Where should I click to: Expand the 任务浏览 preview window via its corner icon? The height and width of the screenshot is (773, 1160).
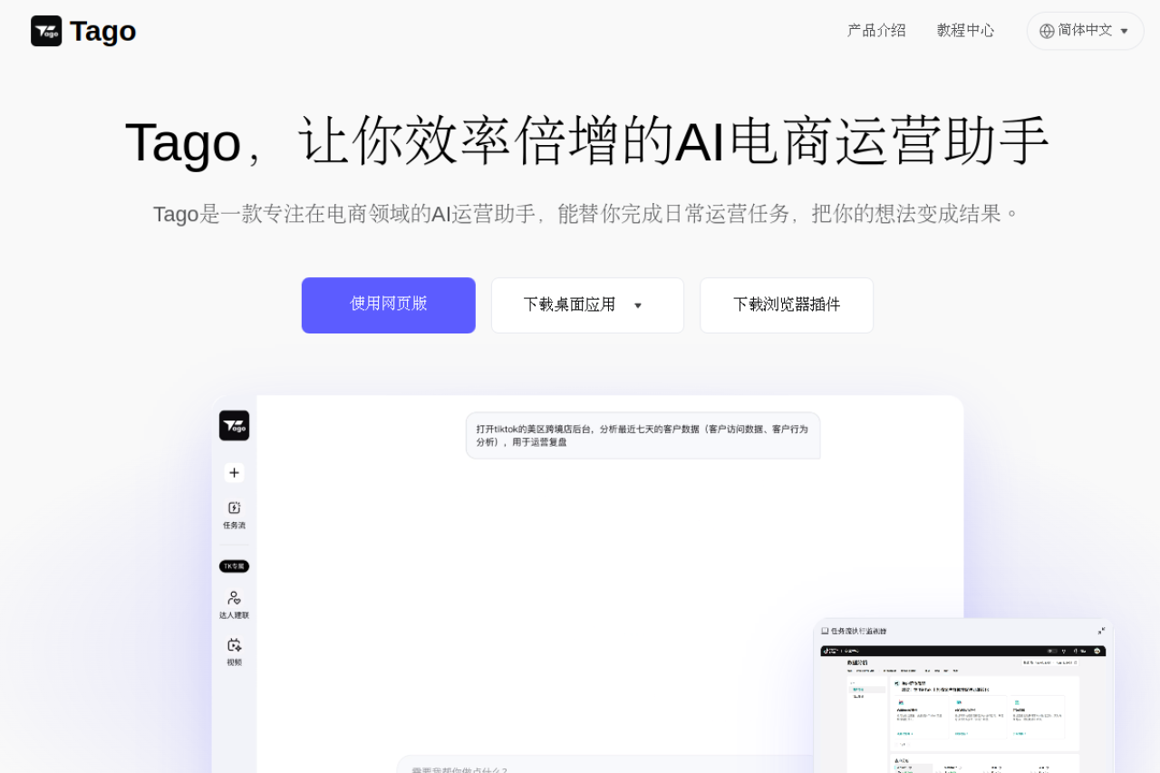pos(1100,632)
